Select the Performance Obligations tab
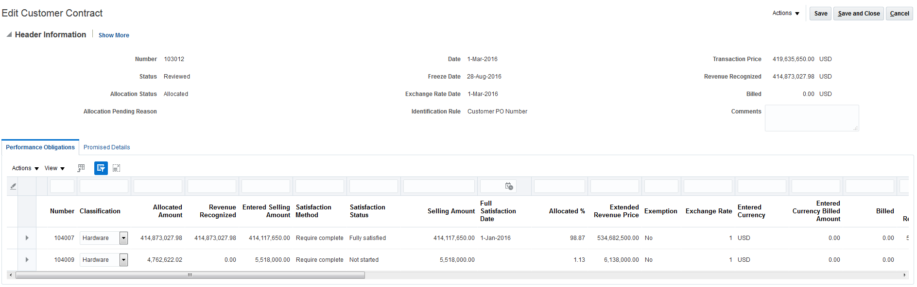The width and height of the screenshot is (917, 287). tap(40, 147)
